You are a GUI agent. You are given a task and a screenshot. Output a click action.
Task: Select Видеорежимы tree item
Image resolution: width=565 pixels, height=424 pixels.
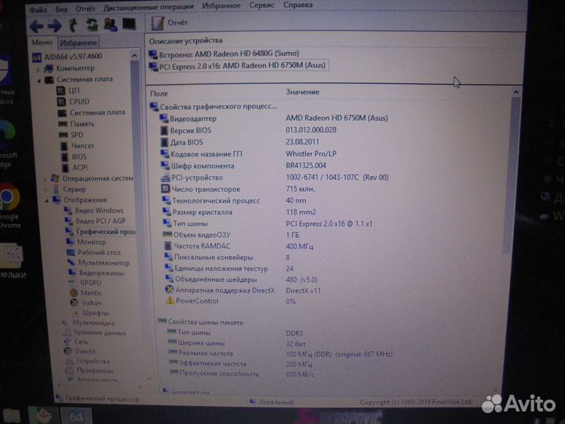tap(97, 273)
